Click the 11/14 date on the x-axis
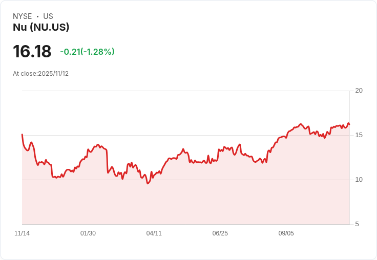 tap(22, 233)
